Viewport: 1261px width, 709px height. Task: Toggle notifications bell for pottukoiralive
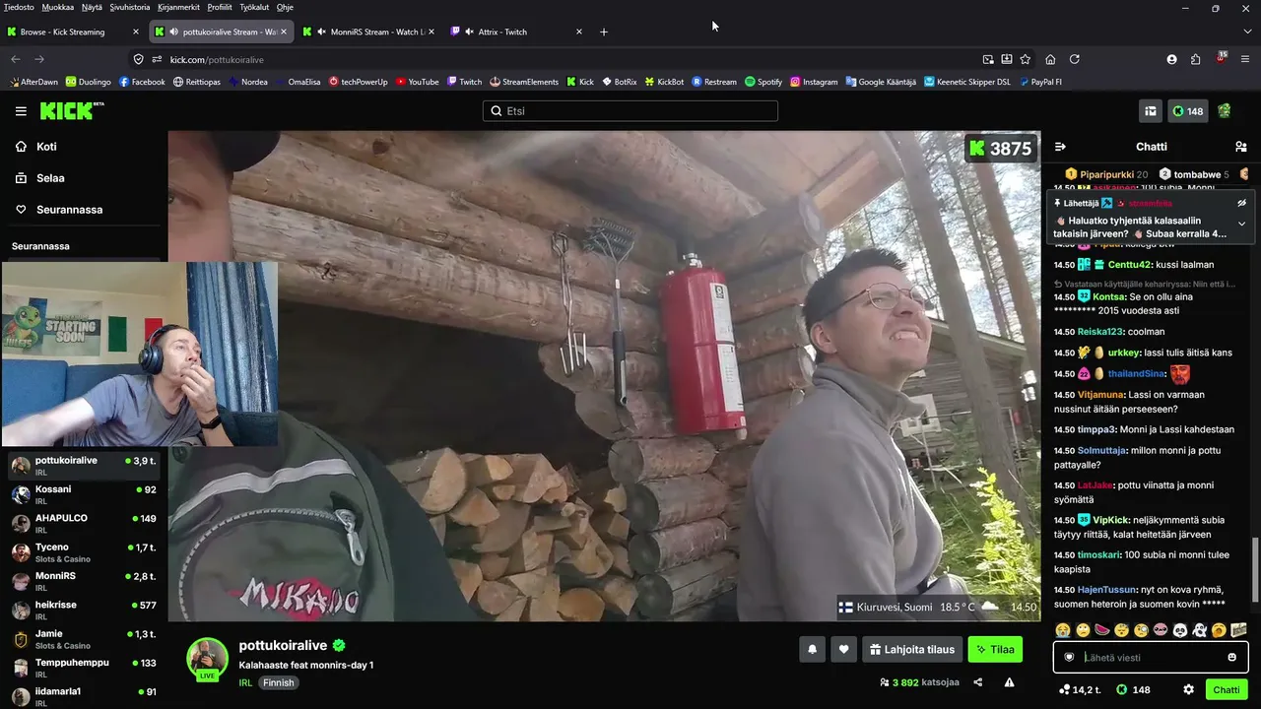(x=813, y=650)
